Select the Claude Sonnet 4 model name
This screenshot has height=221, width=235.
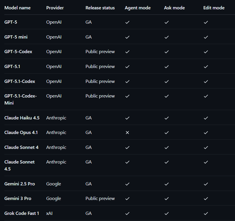tap(21, 147)
